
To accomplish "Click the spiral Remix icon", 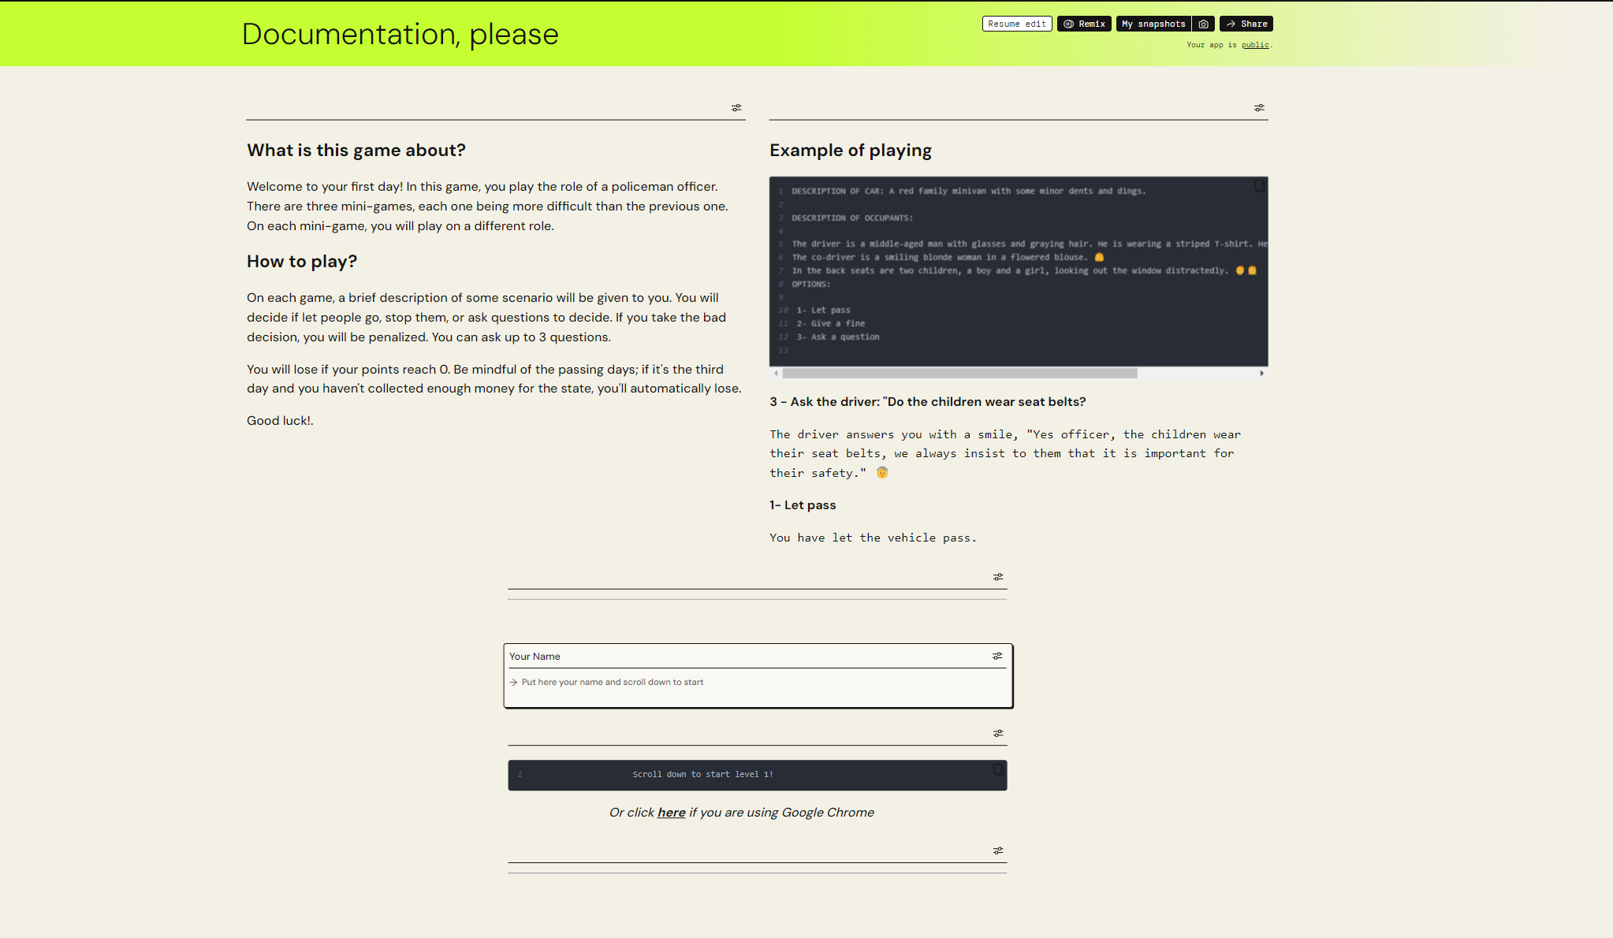I will [x=1070, y=24].
